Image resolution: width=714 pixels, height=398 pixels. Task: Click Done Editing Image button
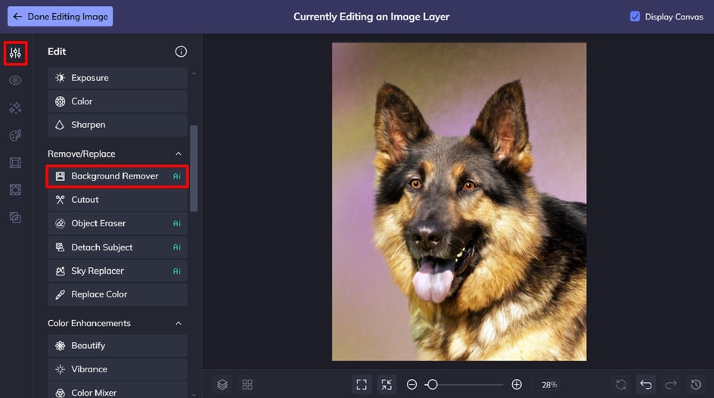tap(60, 17)
